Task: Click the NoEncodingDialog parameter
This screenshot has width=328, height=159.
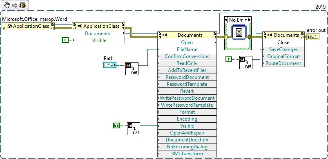Action: pyautogui.click(x=187, y=147)
